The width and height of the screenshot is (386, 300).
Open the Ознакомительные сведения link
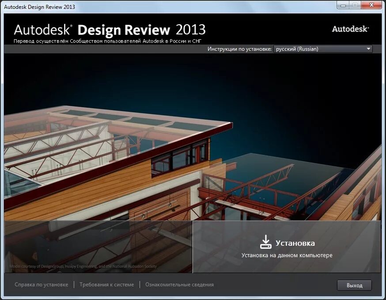[x=179, y=285]
